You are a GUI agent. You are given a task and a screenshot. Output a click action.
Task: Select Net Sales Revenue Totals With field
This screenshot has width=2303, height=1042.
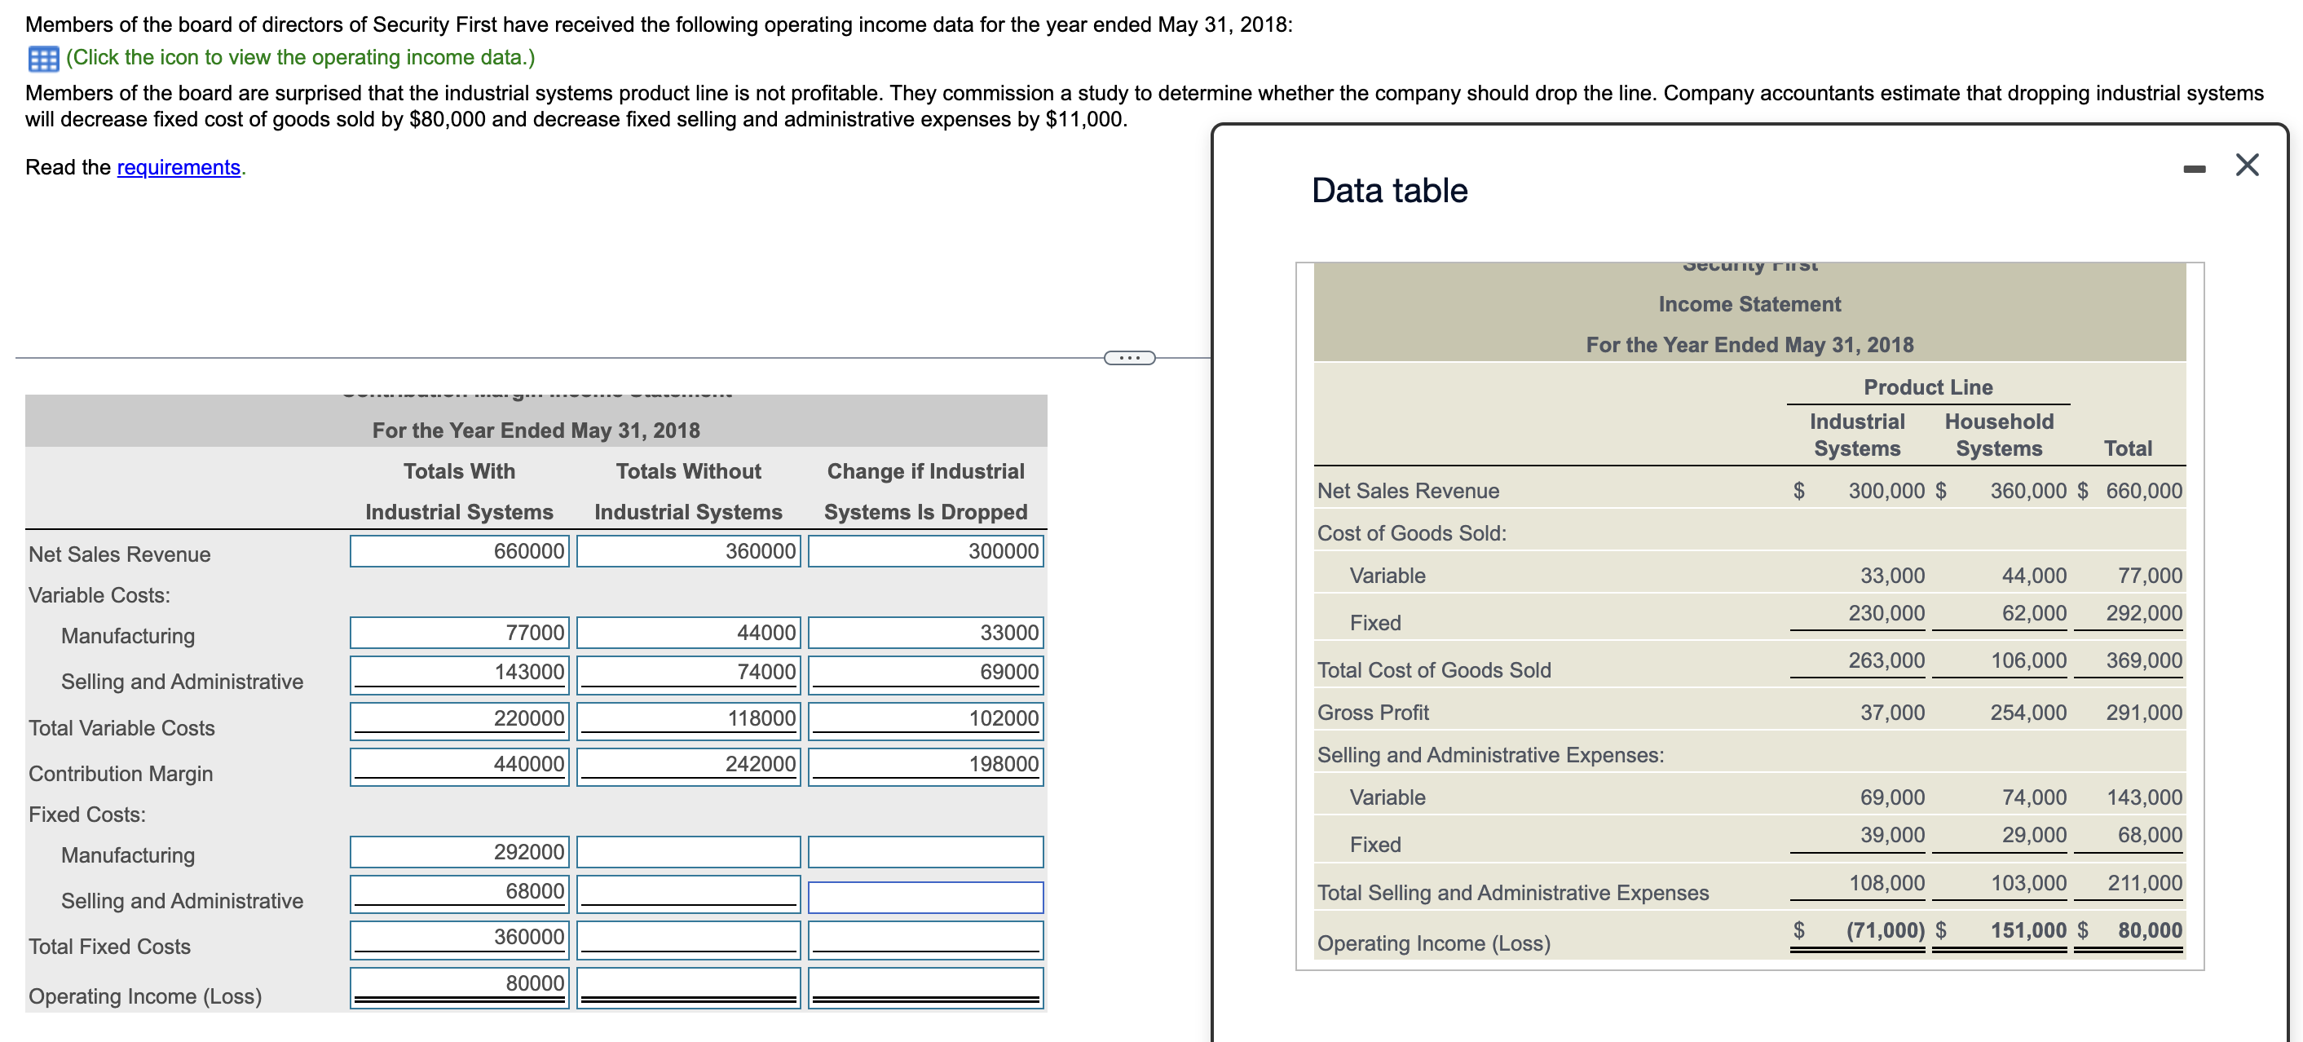click(460, 551)
